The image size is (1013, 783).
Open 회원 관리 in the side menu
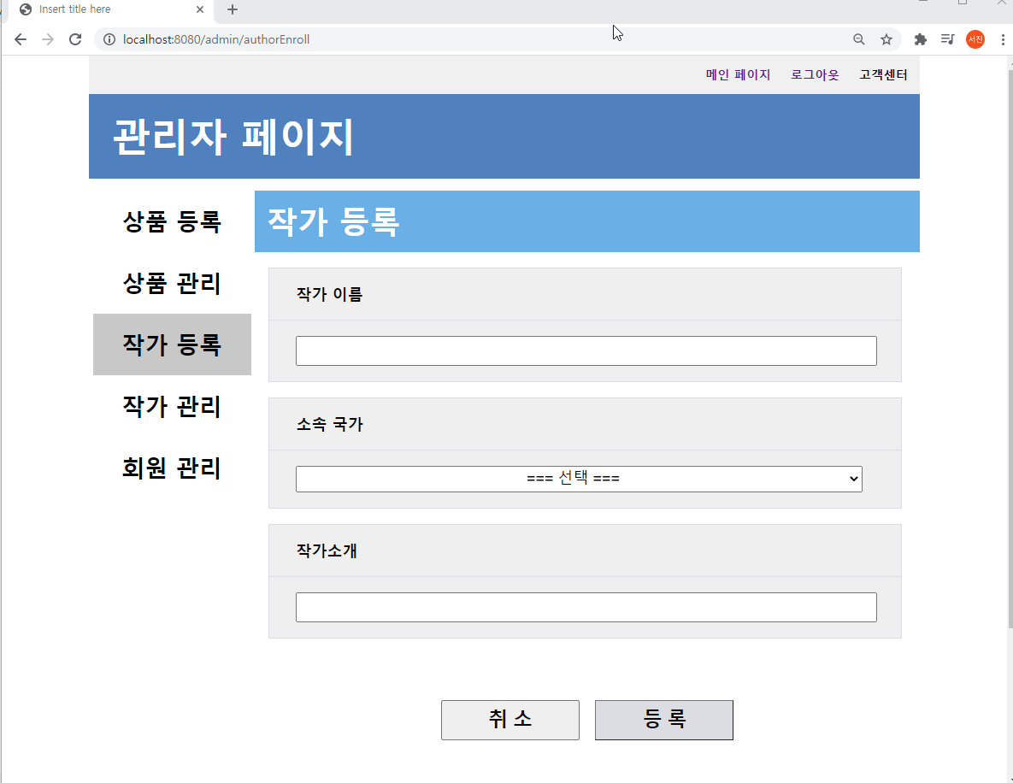click(x=172, y=468)
